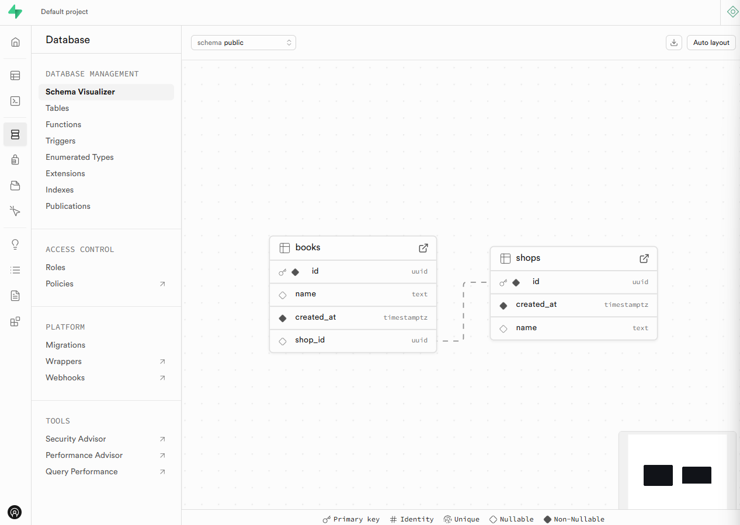Open the Storage section icon
This screenshot has width=740, height=525.
point(15,185)
